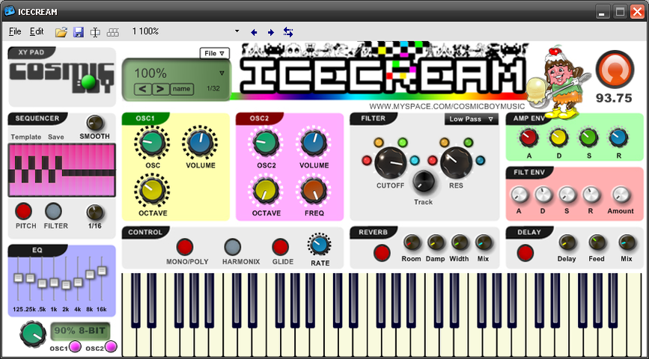Click the 125 Hz EQ slider handle
The height and width of the screenshot is (359, 649).
(x=18, y=278)
